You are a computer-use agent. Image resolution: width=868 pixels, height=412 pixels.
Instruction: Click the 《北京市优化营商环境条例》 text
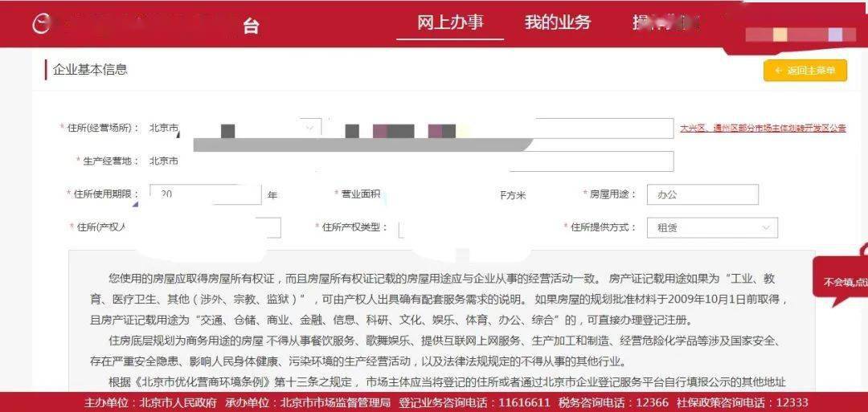(x=202, y=382)
